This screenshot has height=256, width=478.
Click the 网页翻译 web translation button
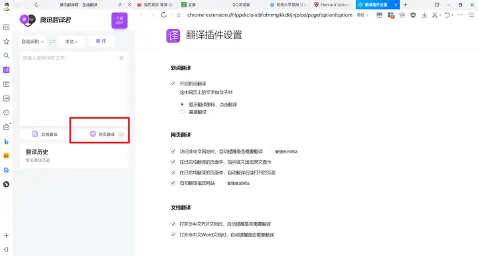coord(102,134)
